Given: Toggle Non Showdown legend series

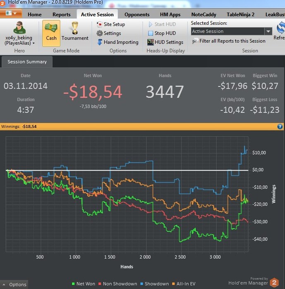Looking at the screenshot, I should (x=117, y=284).
